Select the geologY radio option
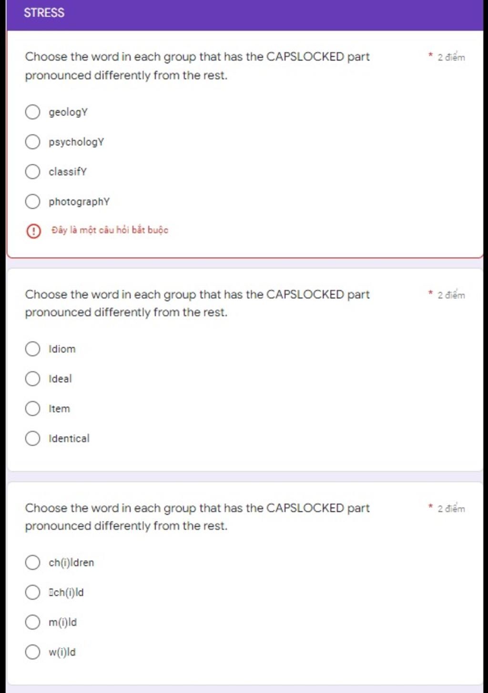488x693 pixels. 32,112
